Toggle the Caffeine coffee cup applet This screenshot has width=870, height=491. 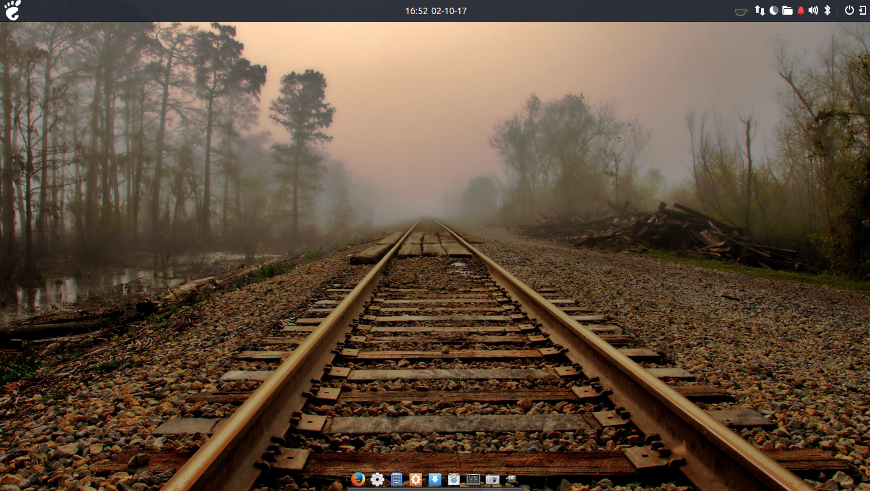click(x=741, y=11)
